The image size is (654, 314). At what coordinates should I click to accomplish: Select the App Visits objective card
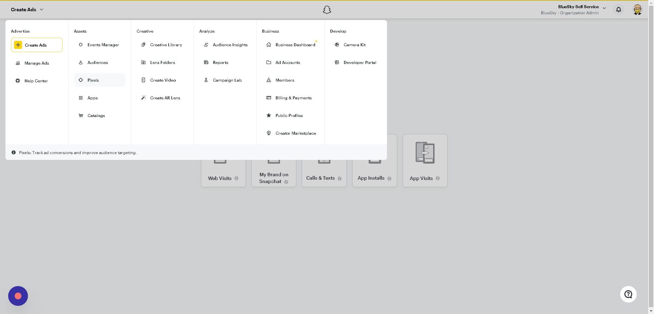425,161
